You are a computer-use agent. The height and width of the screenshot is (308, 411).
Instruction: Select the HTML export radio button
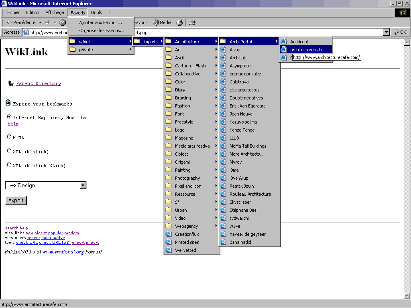pyautogui.click(x=9, y=137)
